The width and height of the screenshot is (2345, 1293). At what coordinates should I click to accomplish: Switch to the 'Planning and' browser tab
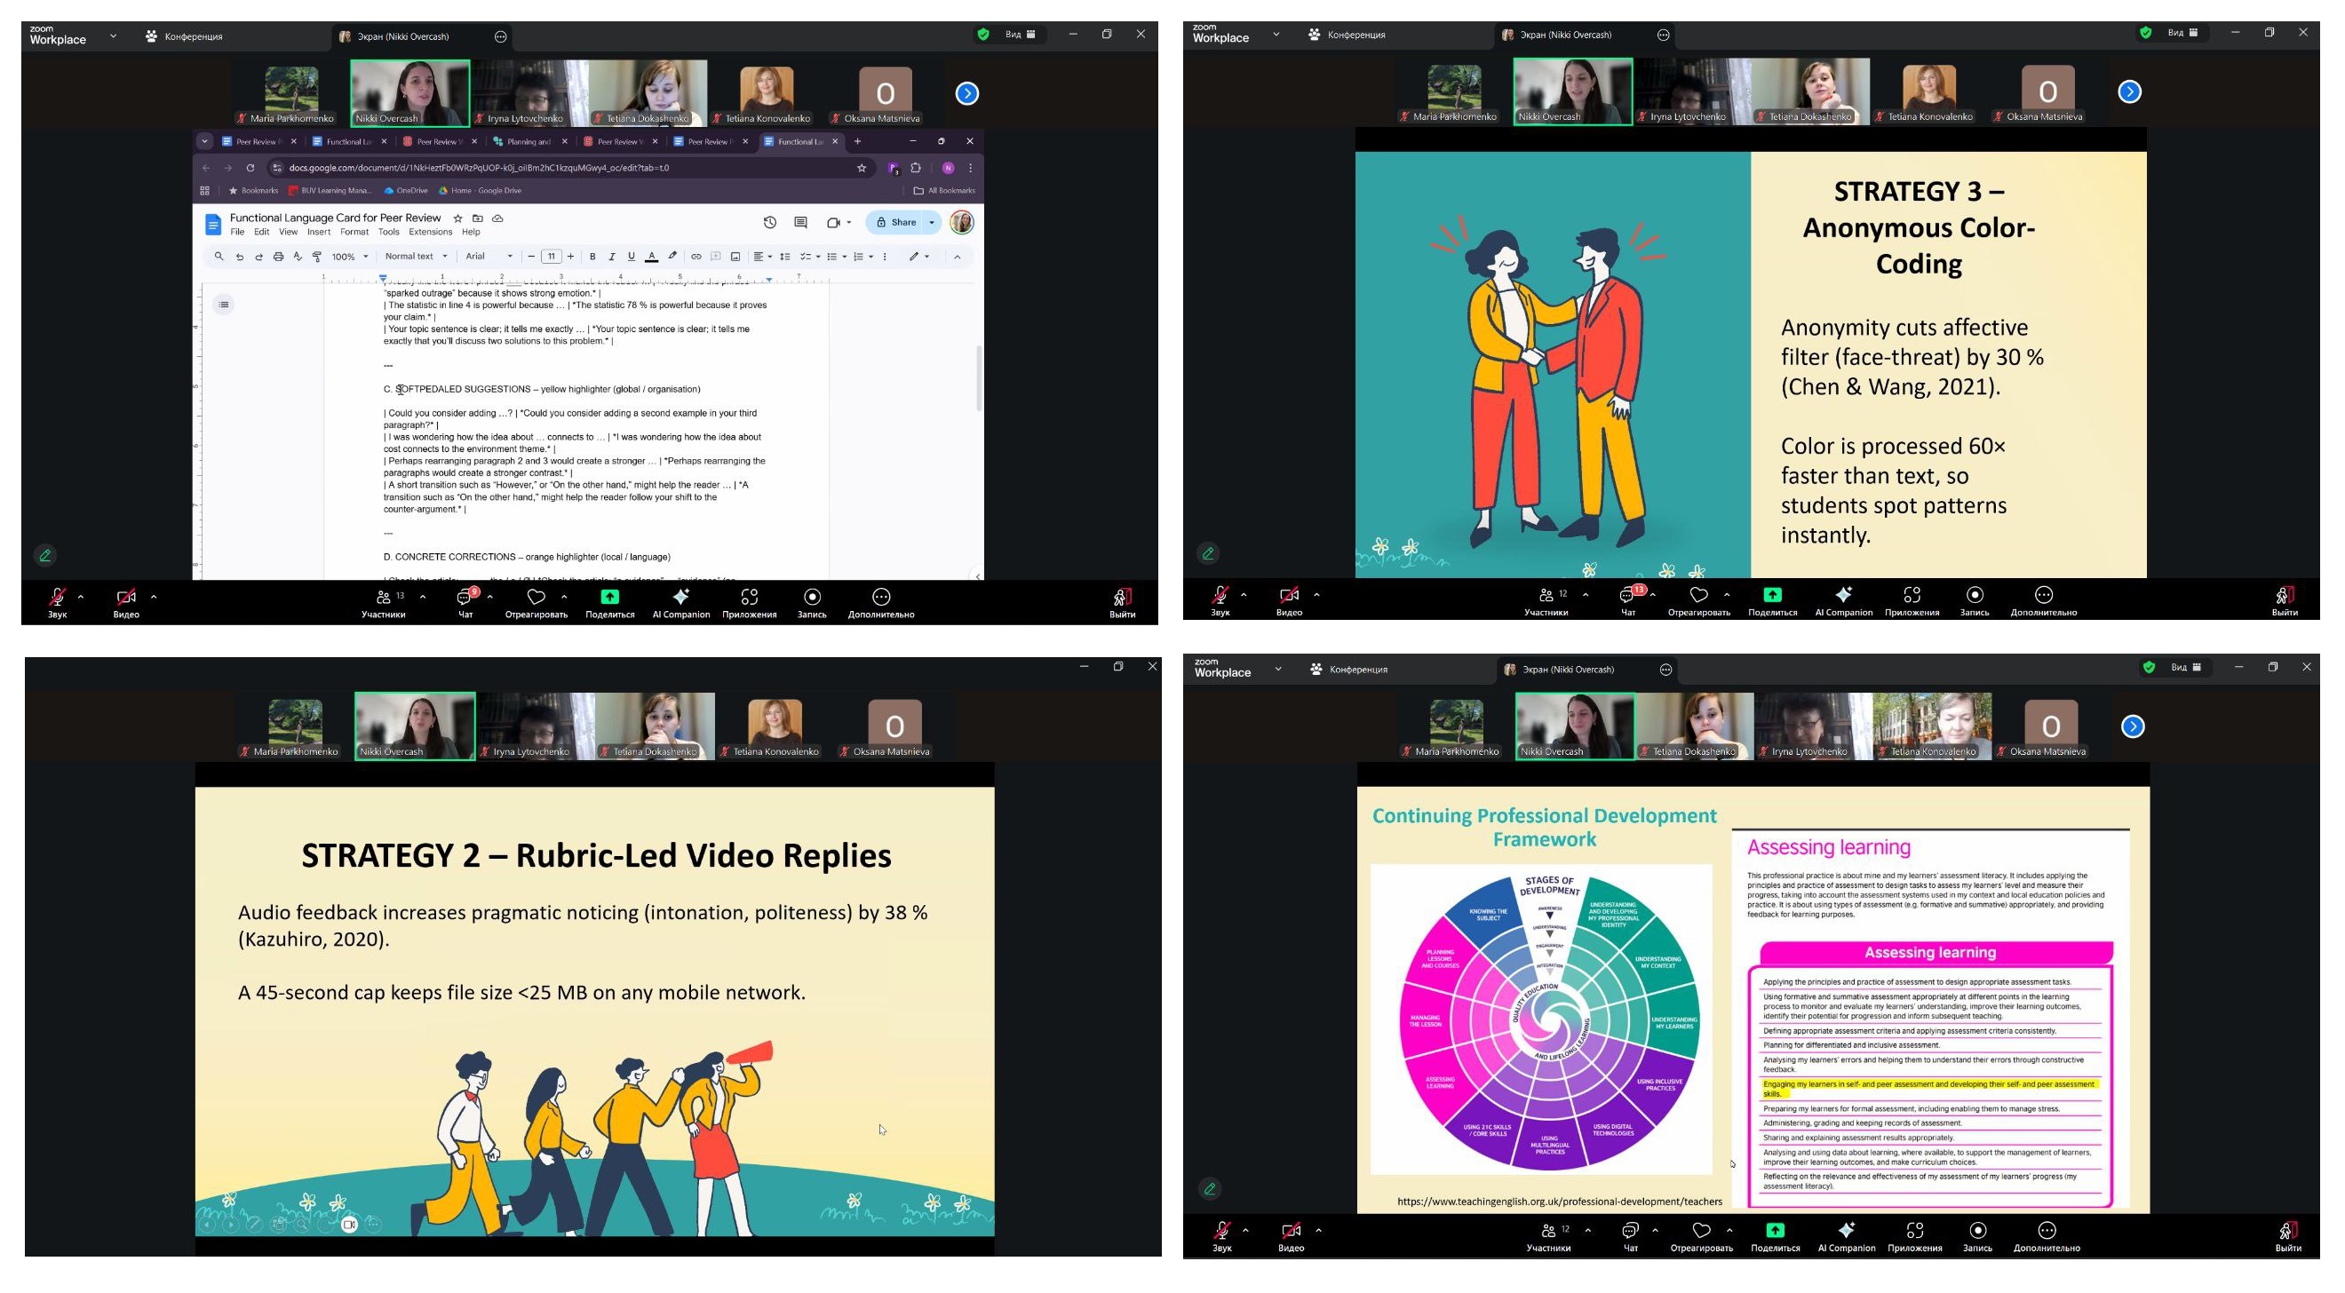529,141
